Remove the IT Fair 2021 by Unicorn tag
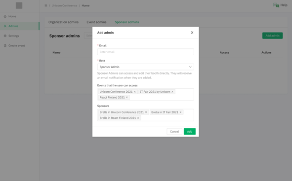The width and height of the screenshot is (292, 181). click(x=172, y=92)
